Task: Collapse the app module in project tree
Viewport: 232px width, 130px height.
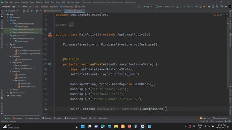Action: (5, 14)
